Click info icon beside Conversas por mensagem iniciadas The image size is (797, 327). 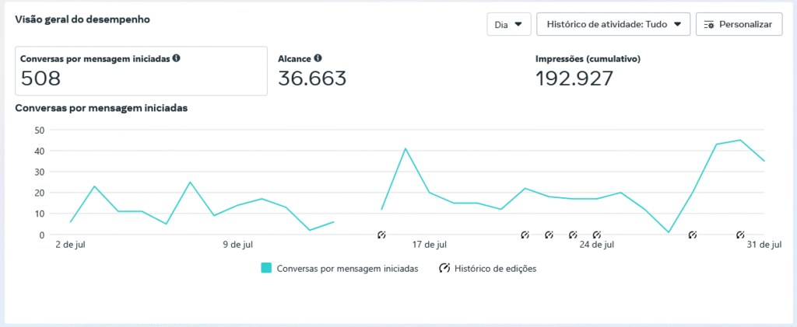pos(177,58)
